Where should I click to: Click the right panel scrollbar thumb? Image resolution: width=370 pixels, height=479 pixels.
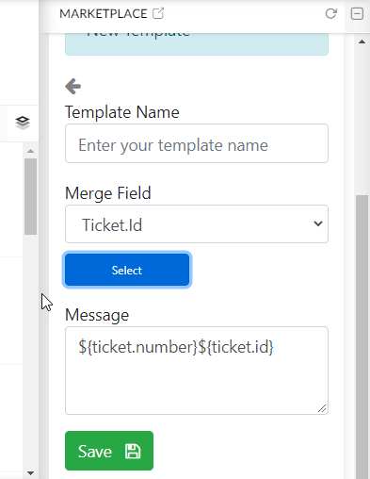pos(362,337)
